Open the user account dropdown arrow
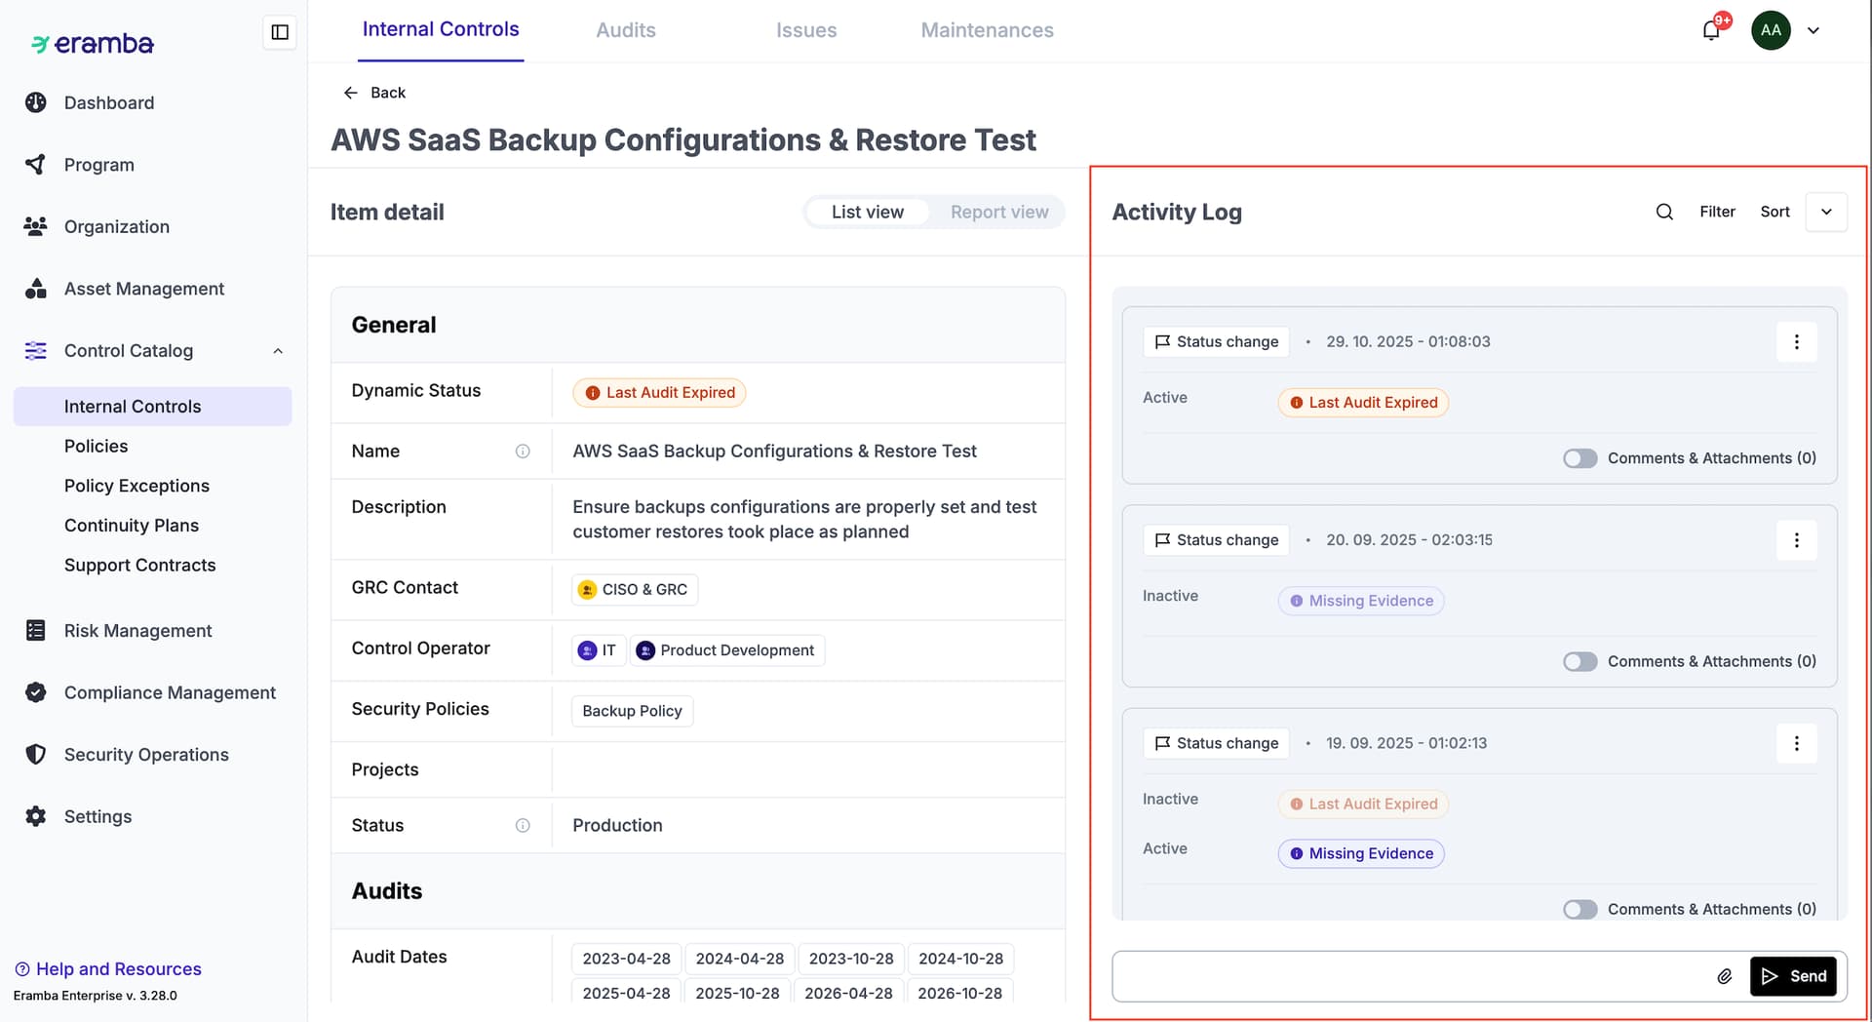 point(1813,30)
